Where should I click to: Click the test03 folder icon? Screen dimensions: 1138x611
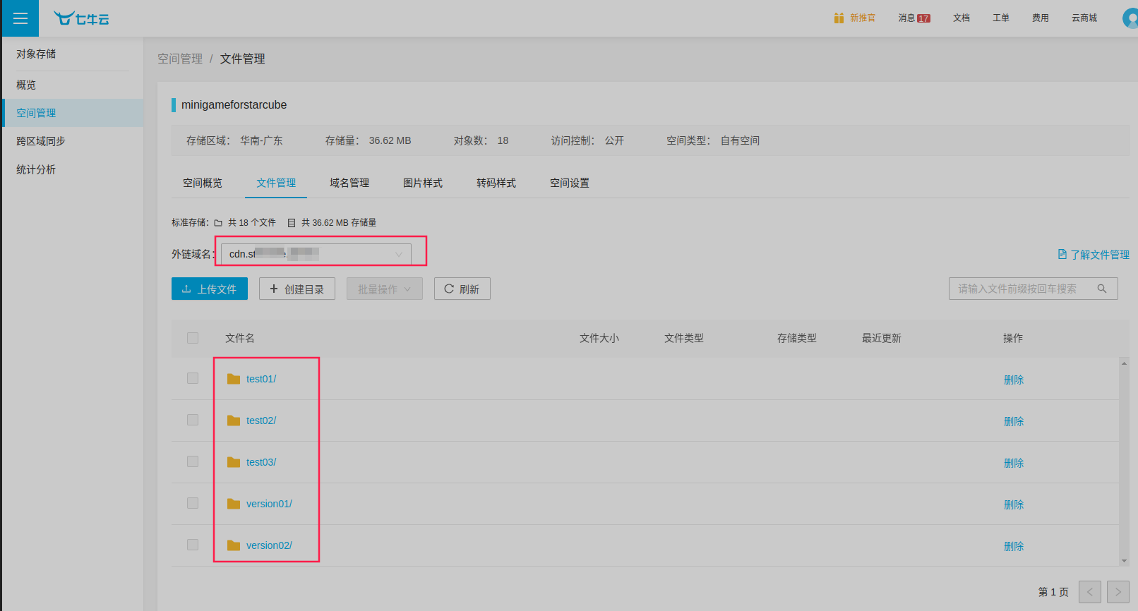pos(234,462)
